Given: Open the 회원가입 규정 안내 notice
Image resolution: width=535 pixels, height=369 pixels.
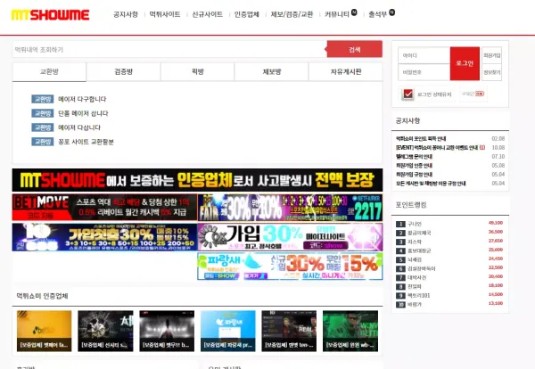Looking at the screenshot, I should tap(414, 175).
